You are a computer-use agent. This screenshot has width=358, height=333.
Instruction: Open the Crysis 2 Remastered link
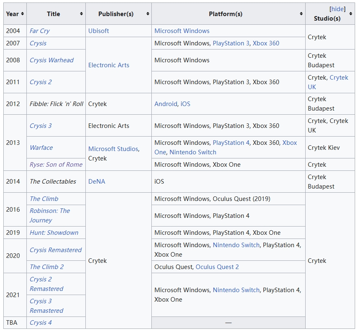click(46, 284)
